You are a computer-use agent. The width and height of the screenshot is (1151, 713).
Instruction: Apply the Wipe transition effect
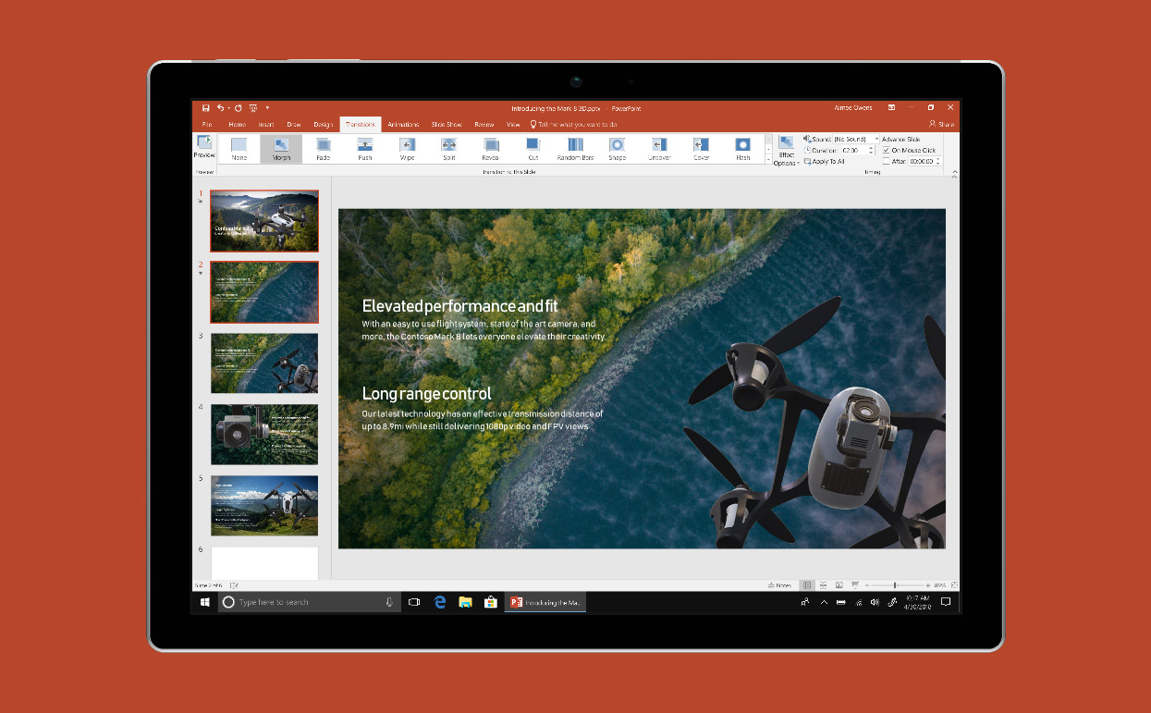pyautogui.click(x=406, y=148)
